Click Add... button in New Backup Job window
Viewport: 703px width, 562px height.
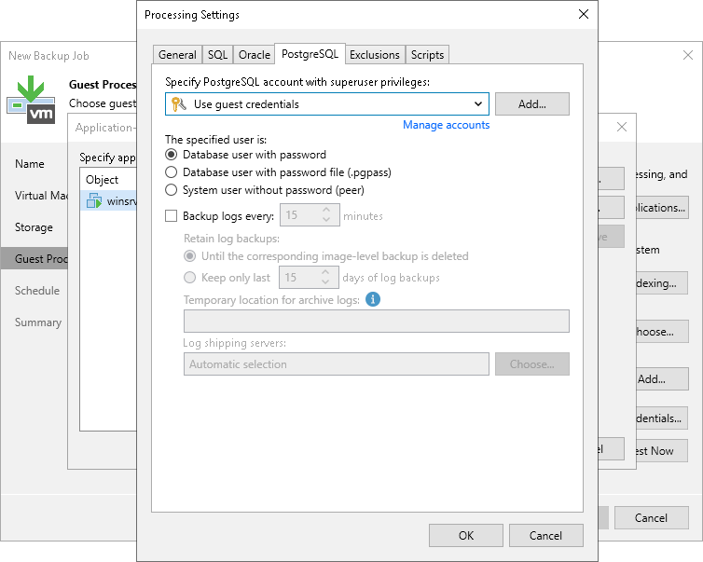(x=662, y=379)
